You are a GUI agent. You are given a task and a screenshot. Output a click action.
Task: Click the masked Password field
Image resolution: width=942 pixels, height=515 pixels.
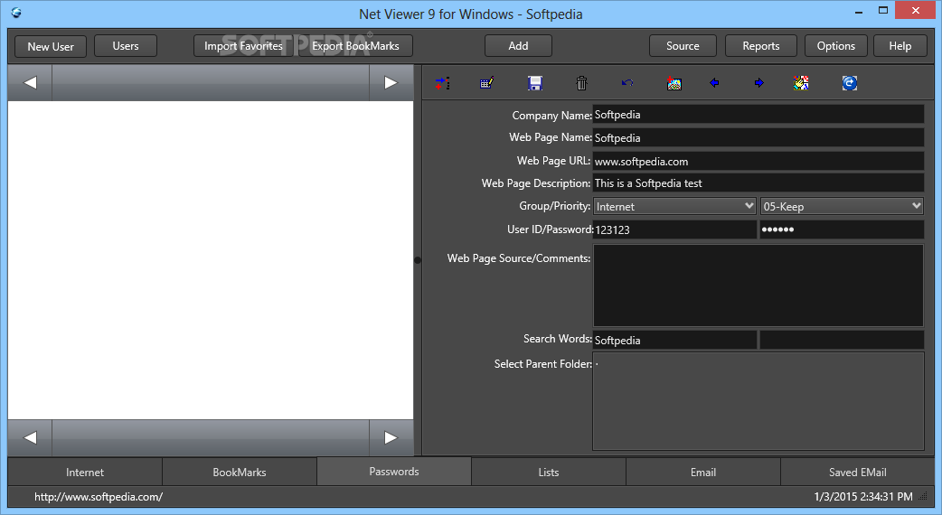click(842, 229)
